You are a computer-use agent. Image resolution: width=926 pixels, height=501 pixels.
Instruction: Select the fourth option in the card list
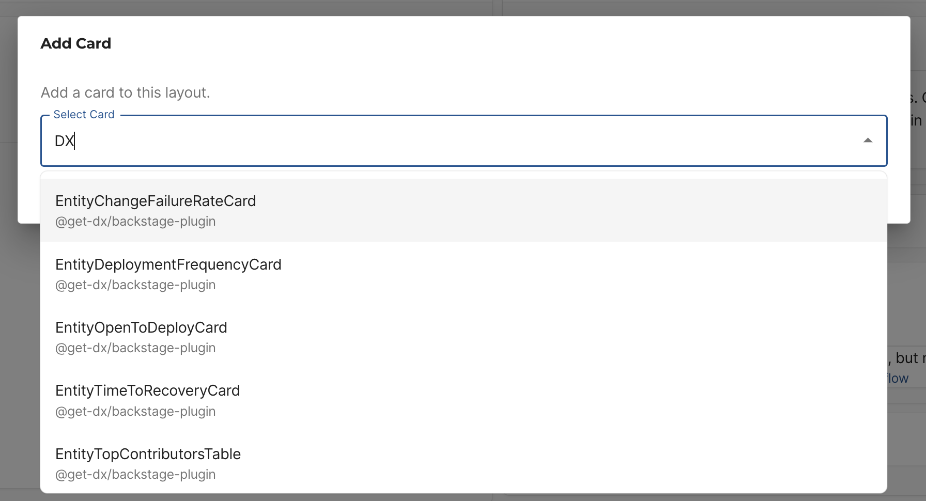coord(148,390)
